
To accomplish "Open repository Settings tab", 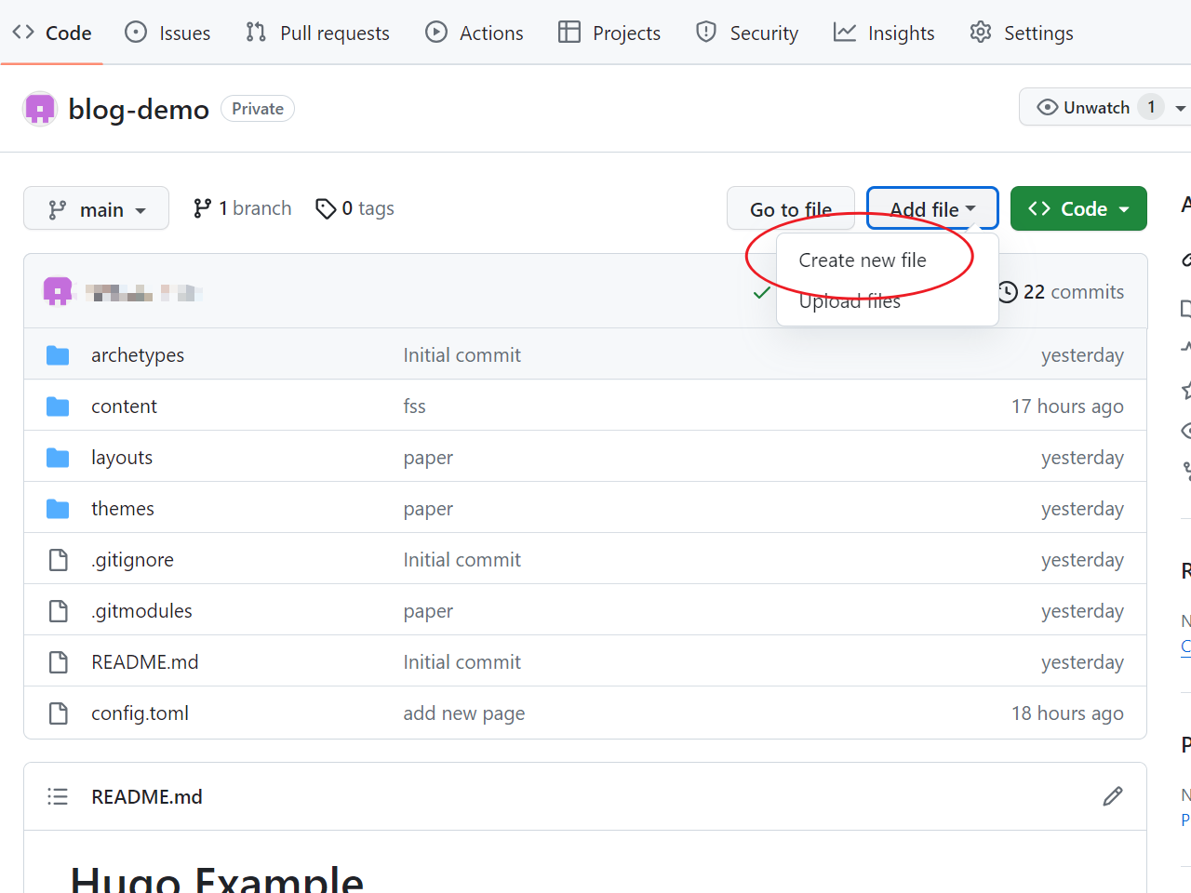I will [x=1021, y=33].
